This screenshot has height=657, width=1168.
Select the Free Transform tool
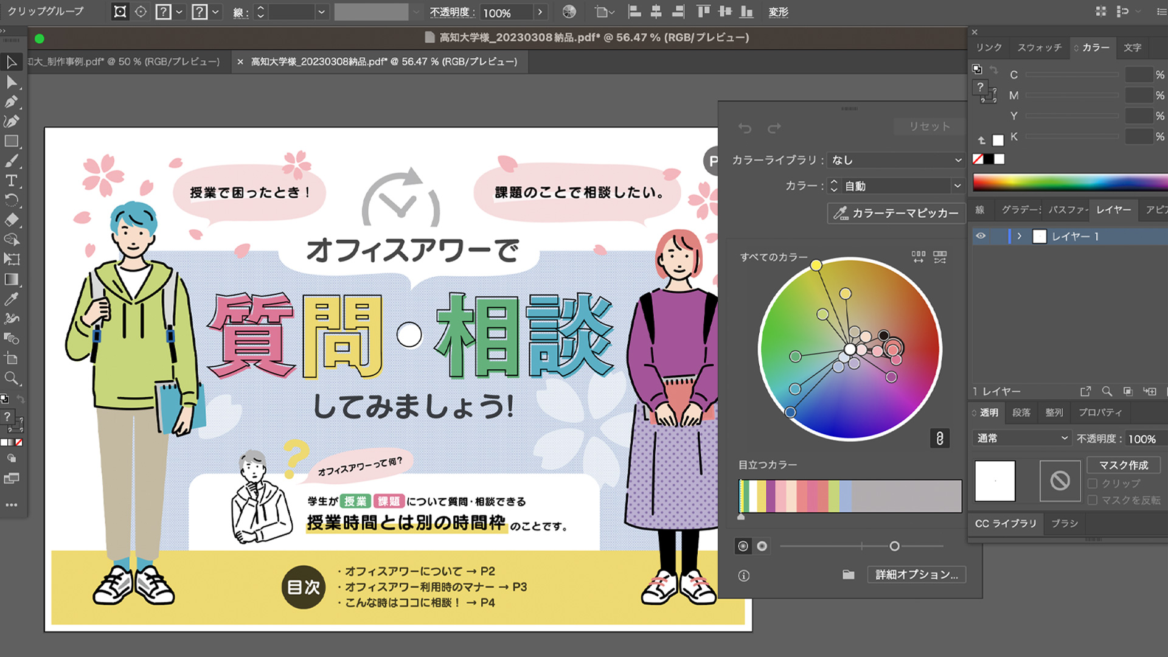(x=12, y=259)
